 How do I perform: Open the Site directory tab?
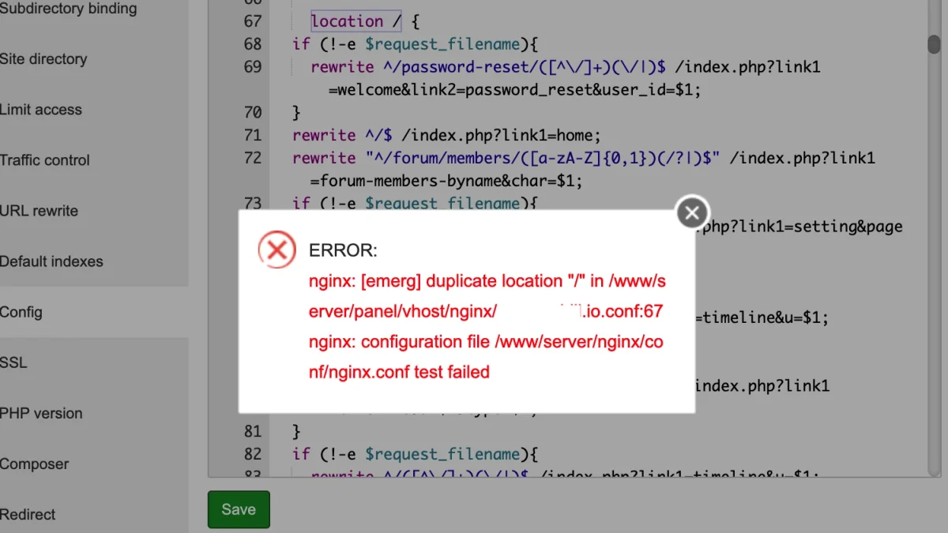43,59
